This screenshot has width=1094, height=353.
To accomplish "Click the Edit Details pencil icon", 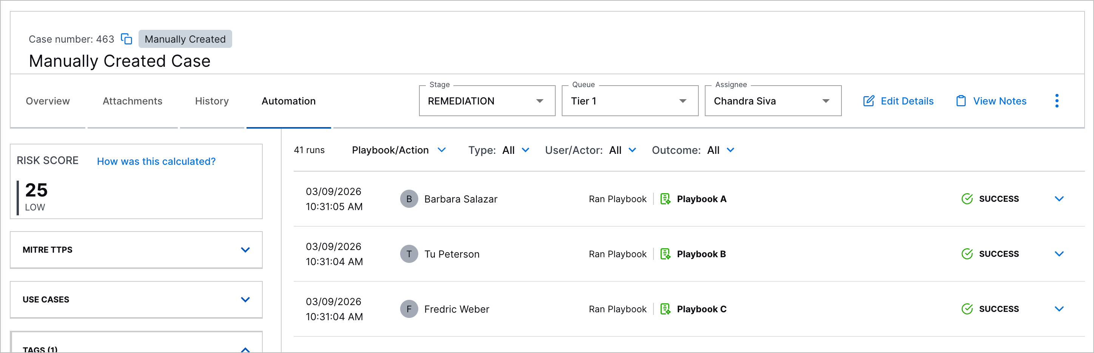I will point(869,101).
